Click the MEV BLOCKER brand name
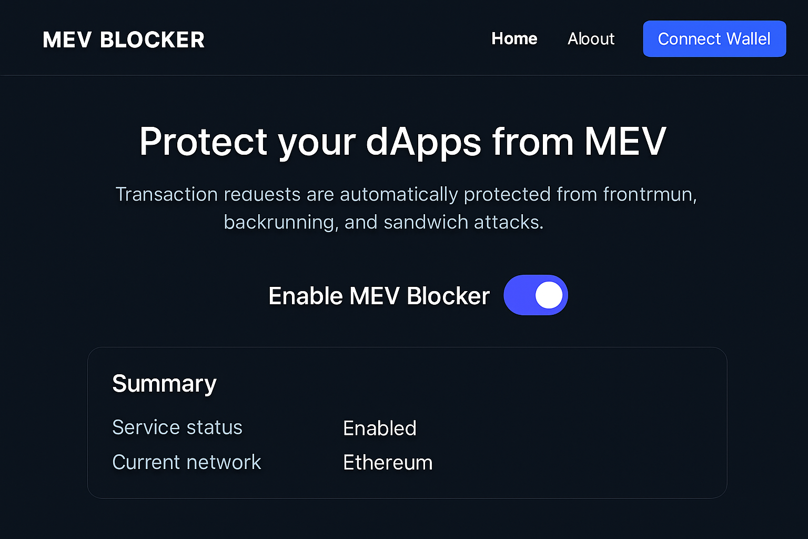Screen dimensions: 808x539 pyautogui.click(x=123, y=39)
